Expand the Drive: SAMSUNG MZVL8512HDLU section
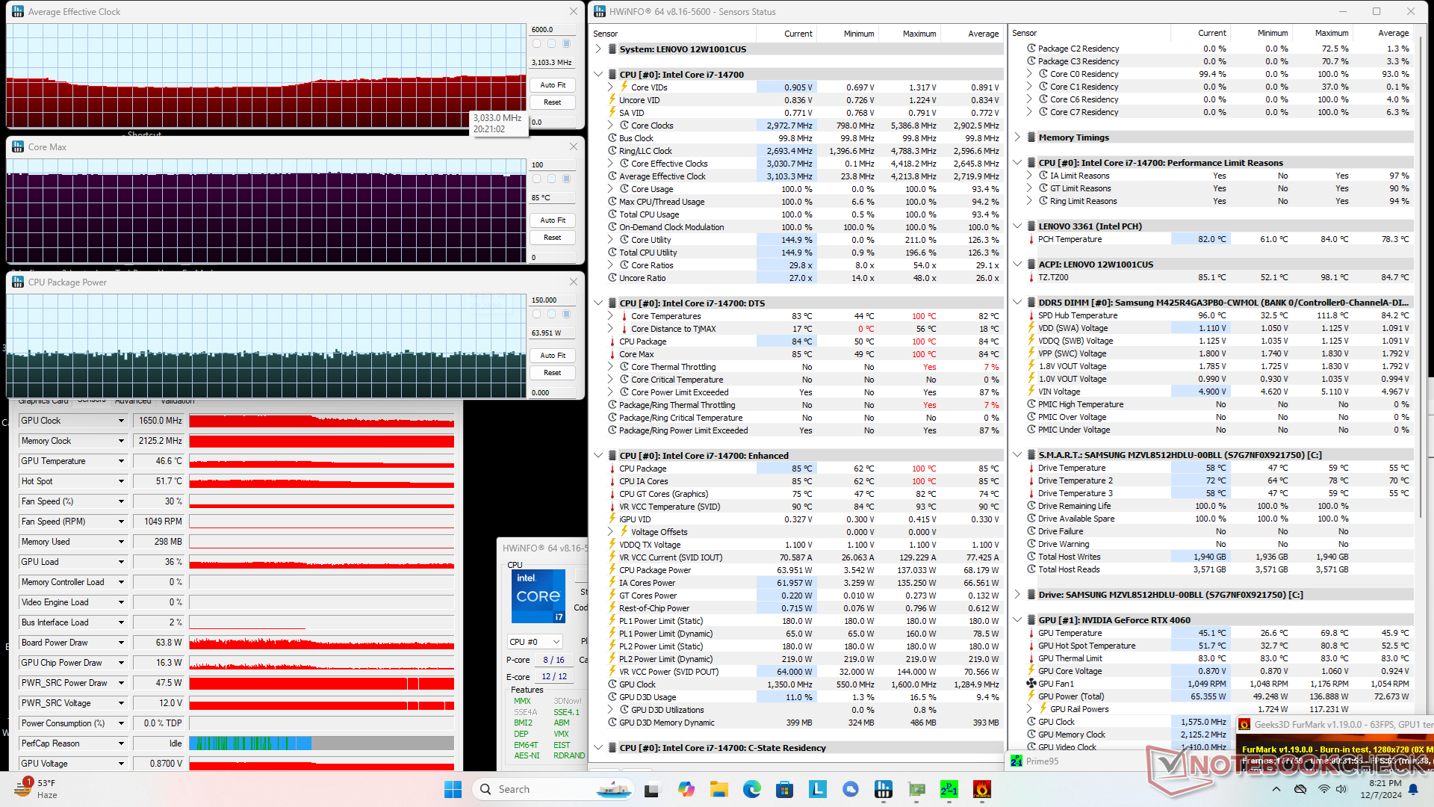This screenshot has height=807, width=1434. [1017, 595]
